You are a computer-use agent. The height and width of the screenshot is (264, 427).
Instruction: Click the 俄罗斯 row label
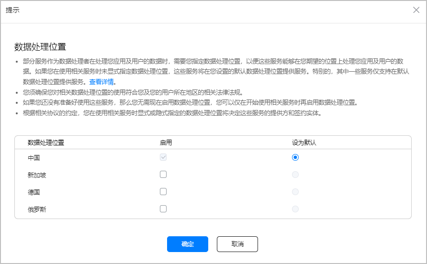(x=37, y=209)
